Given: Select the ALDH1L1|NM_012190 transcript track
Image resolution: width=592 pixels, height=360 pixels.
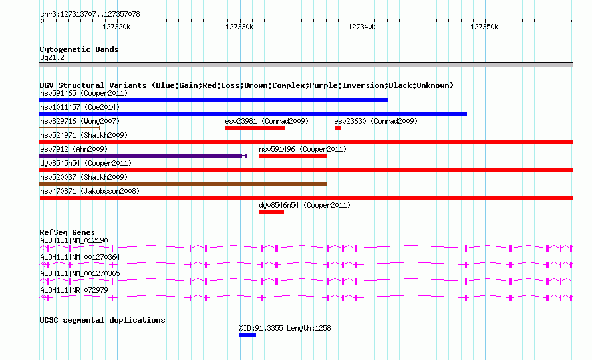Looking at the screenshot, I should click(x=306, y=248).
